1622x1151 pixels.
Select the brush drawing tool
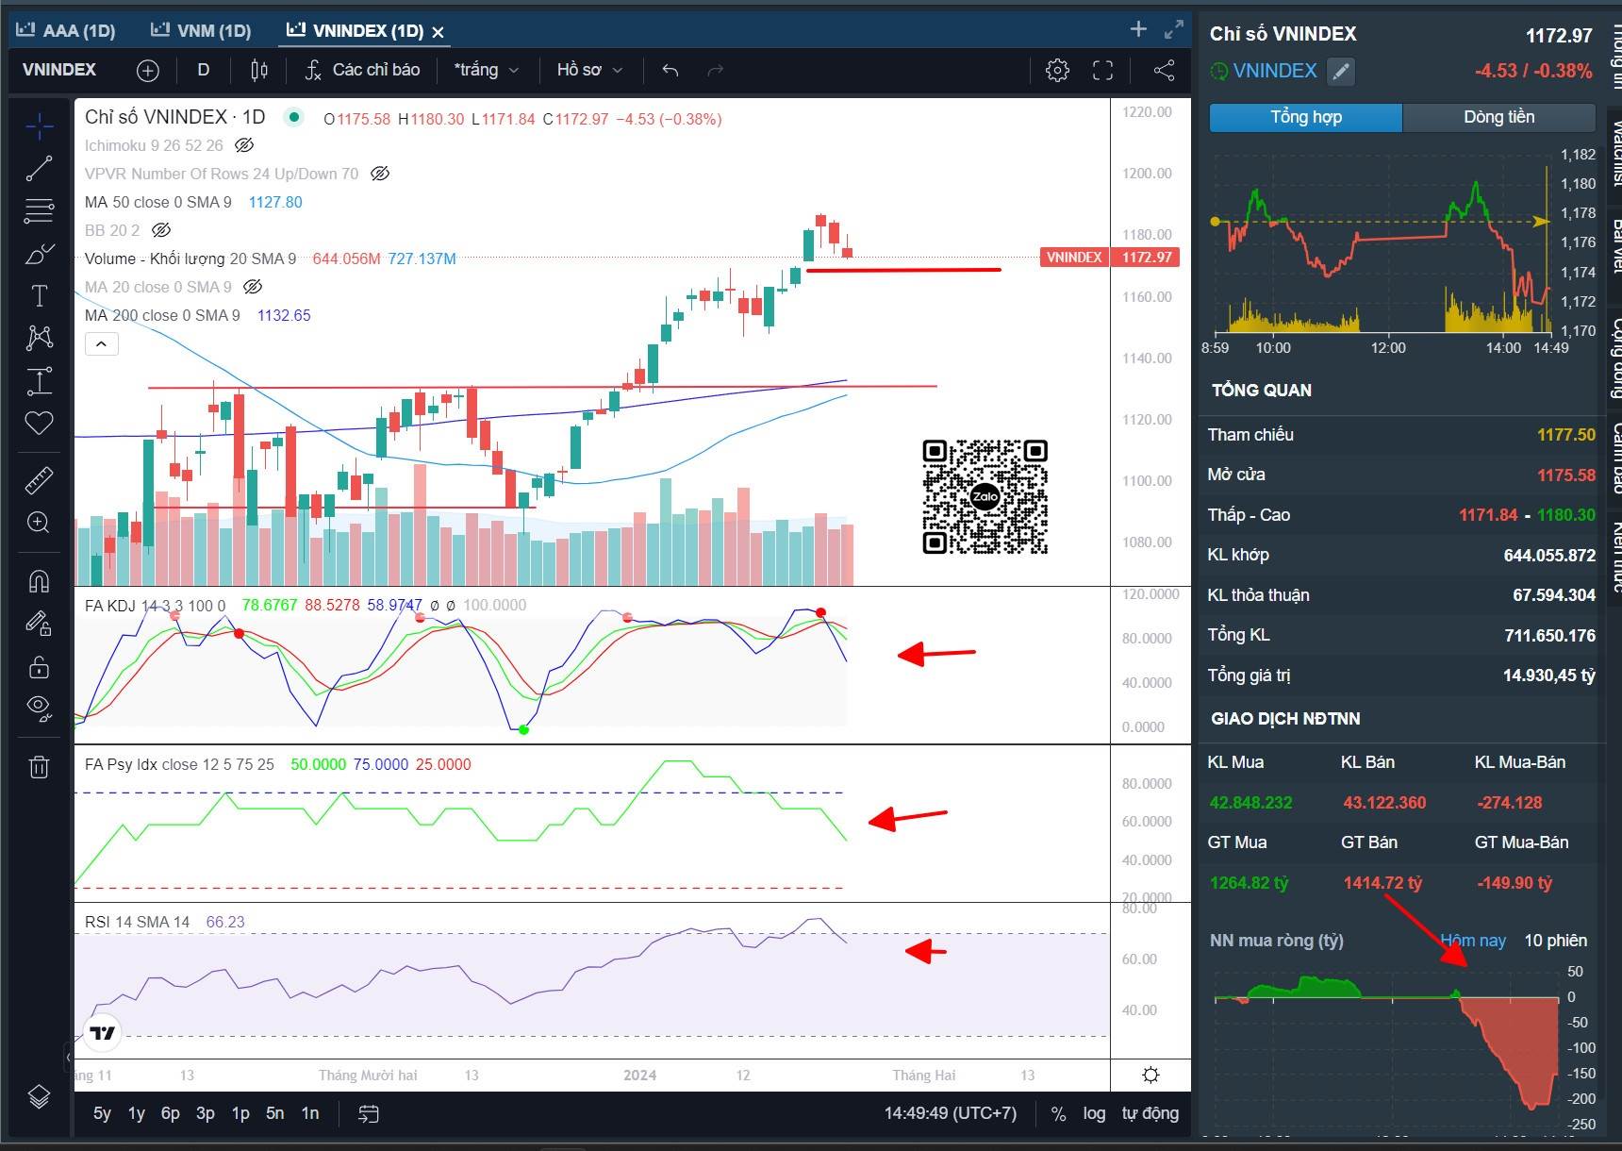39,254
